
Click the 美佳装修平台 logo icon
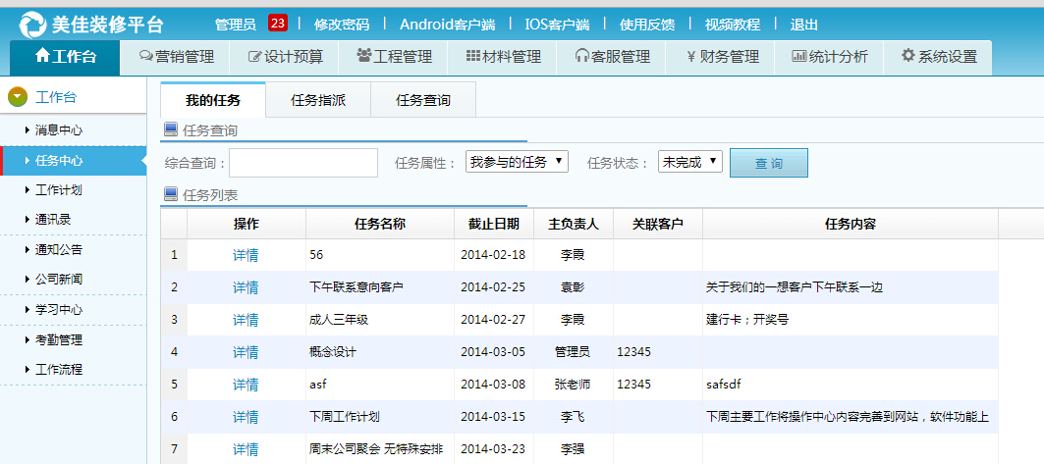pyautogui.click(x=32, y=25)
